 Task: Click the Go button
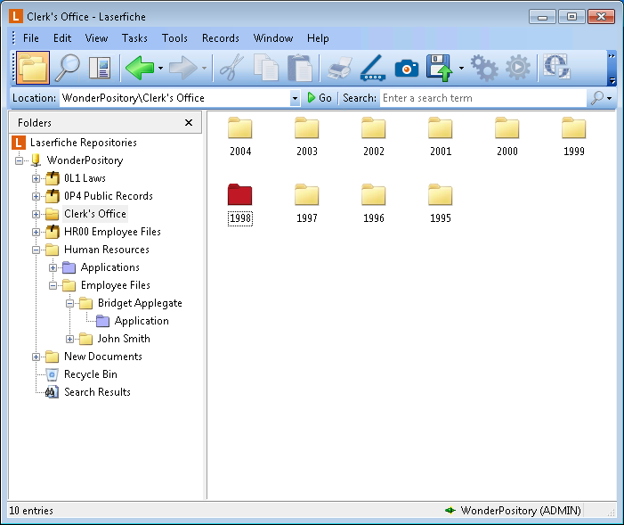320,98
